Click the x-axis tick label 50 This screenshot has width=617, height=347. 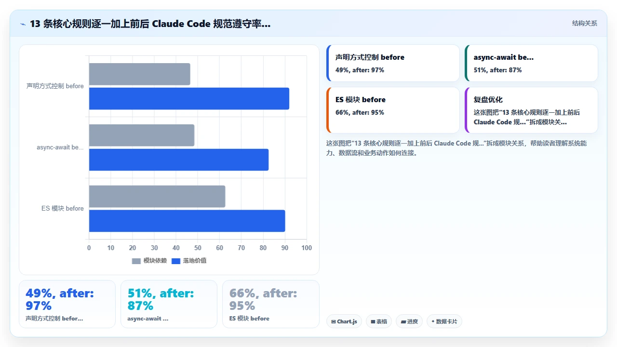[198, 248]
